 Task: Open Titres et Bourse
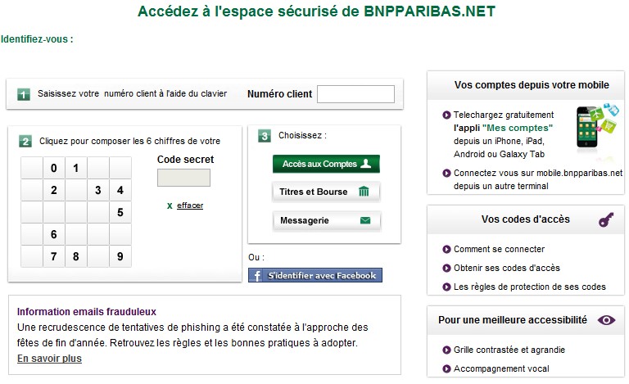326,192
